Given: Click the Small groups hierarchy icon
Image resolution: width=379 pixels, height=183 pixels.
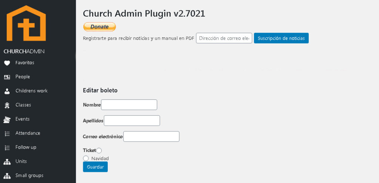Looking at the screenshot, I should pos(7,176).
